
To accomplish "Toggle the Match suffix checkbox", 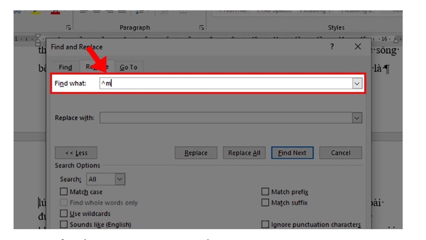I will [x=266, y=203].
